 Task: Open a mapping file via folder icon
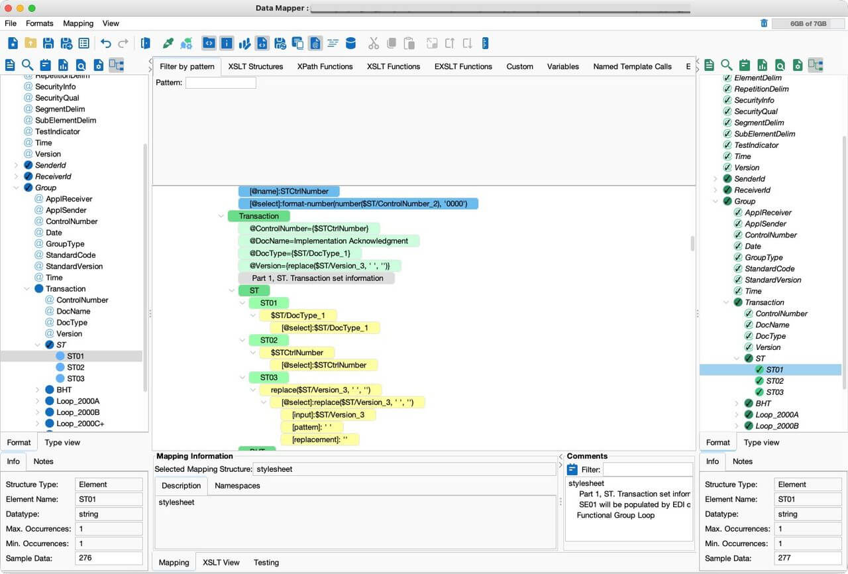tap(30, 44)
